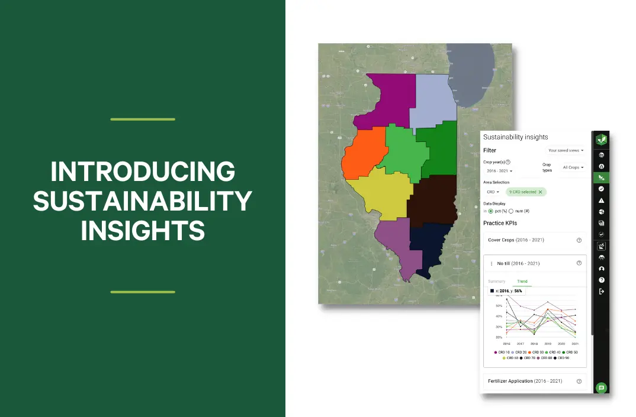The image size is (636, 417).
Task: Click the green leaf app logo
Action: 601,140
